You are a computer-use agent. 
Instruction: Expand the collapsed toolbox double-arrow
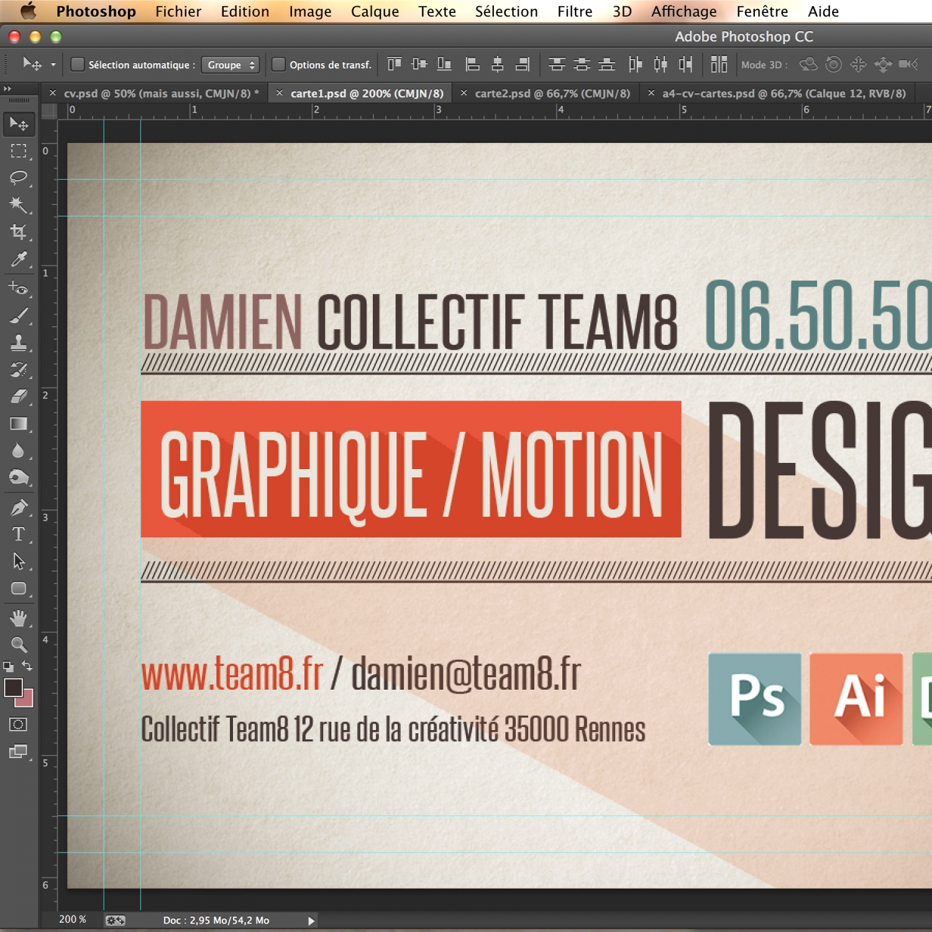tap(7, 89)
